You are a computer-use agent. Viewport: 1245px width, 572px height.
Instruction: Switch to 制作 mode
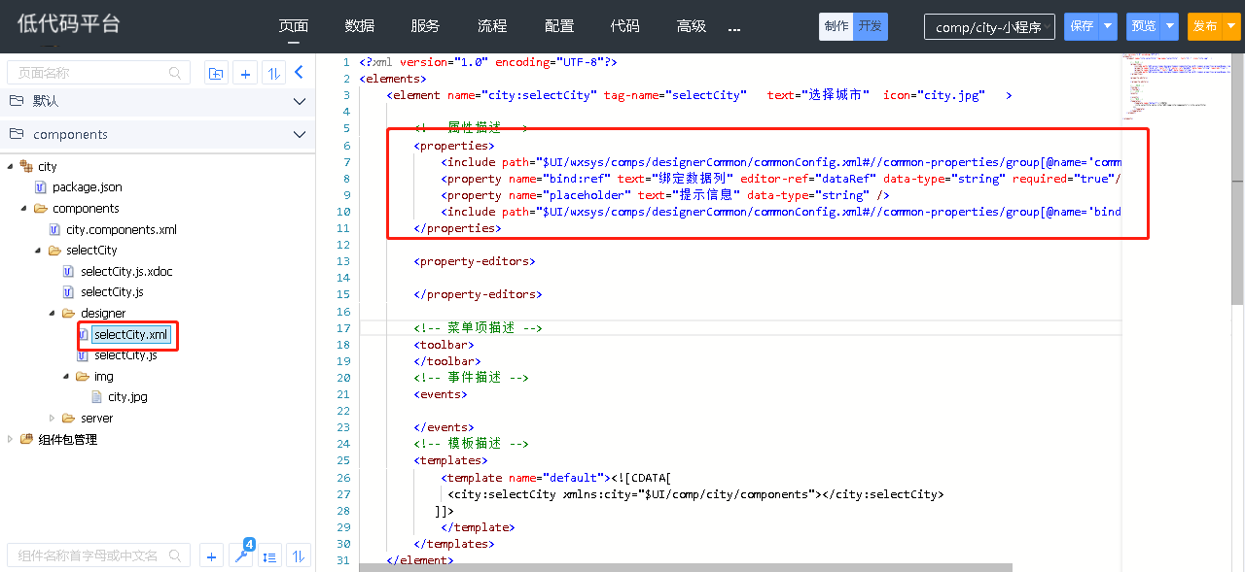point(836,26)
